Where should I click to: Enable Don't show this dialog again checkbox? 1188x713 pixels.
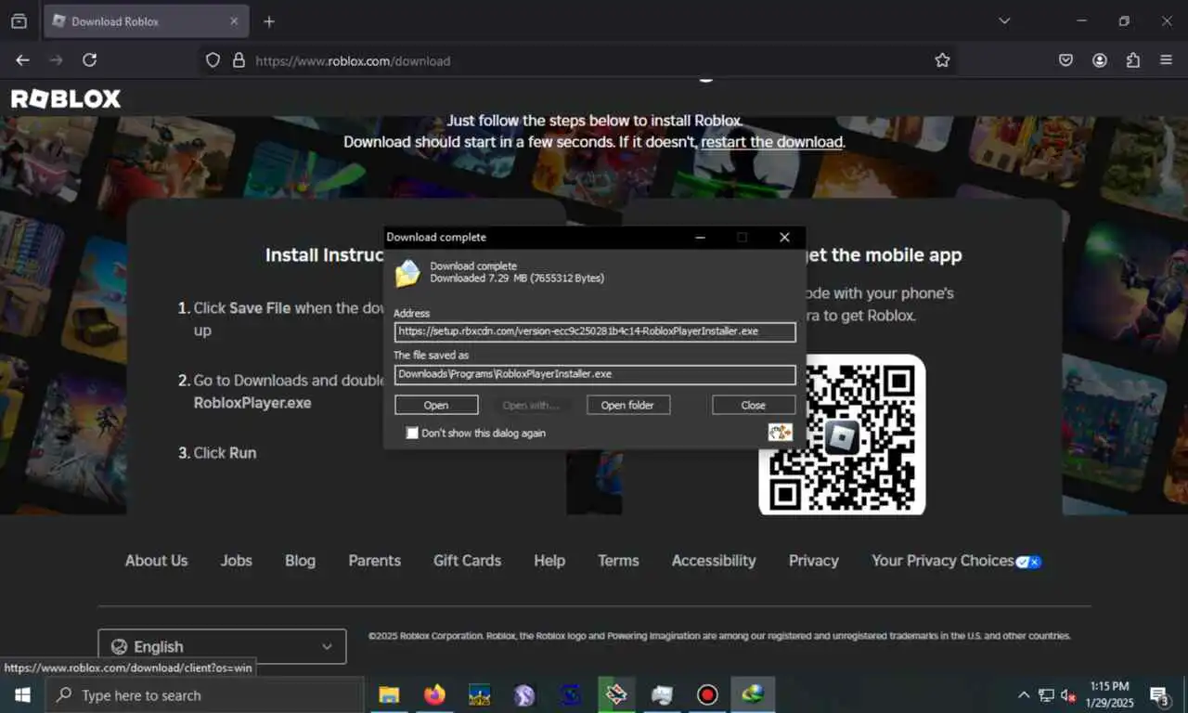pyautogui.click(x=412, y=433)
